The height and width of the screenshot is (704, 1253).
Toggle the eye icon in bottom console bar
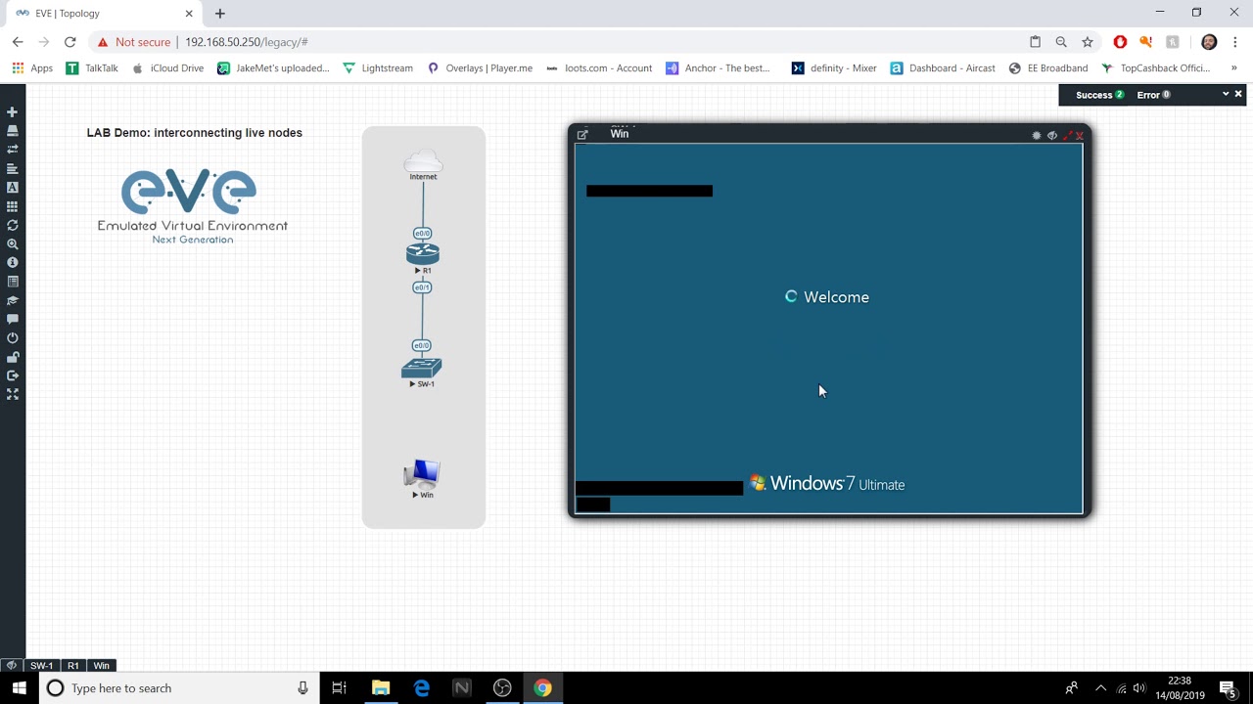(12, 665)
